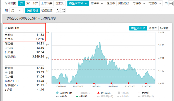
Task: Click the rebalance marker at 20-07-01
Action: pyautogui.click(x=77, y=83)
